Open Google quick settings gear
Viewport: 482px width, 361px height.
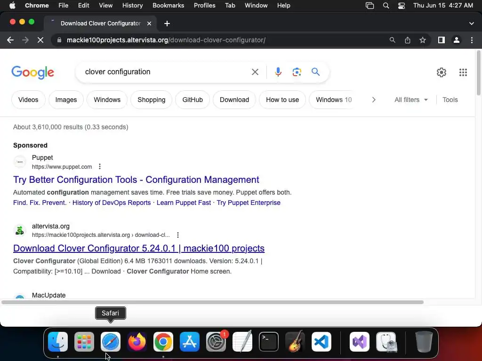(x=442, y=72)
